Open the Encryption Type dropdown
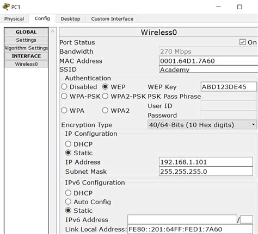258x234 pixels. tap(202, 125)
